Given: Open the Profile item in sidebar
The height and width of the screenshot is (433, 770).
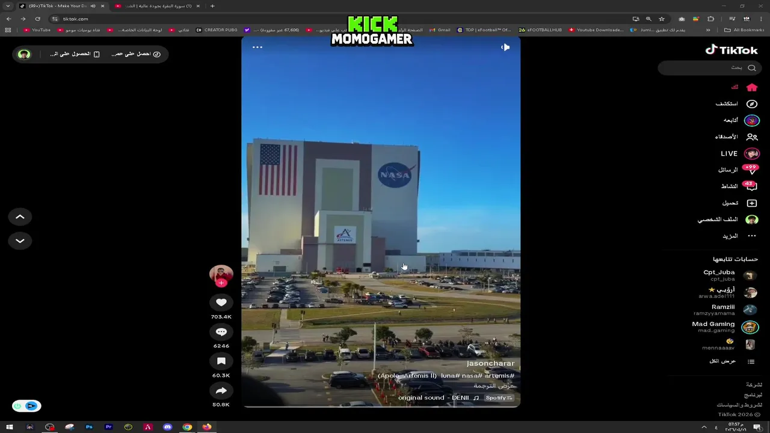Looking at the screenshot, I should [728, 220].
